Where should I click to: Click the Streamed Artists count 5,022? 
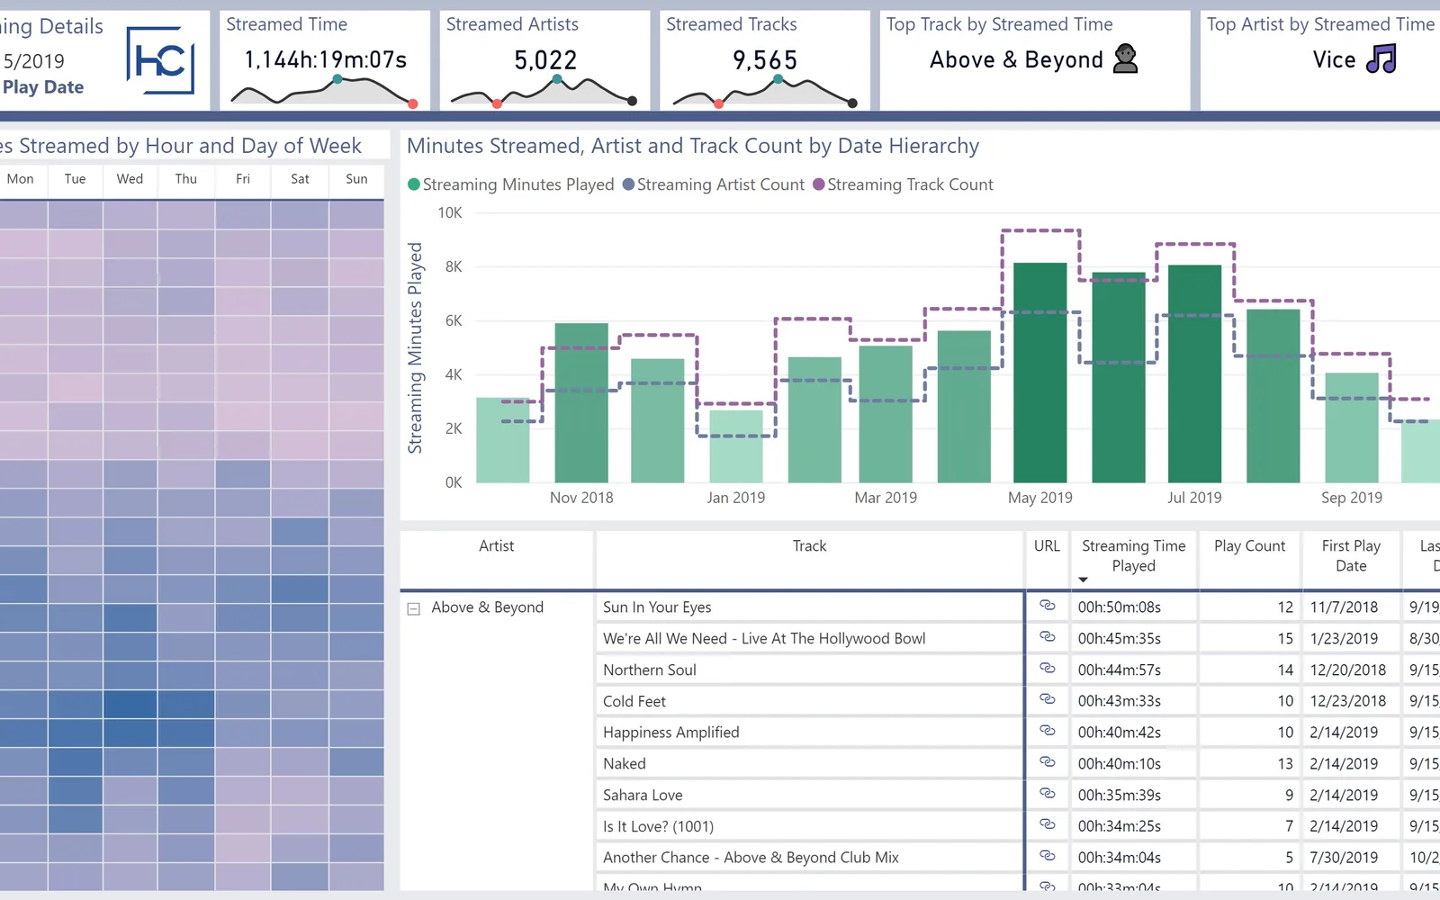[545, 60]
